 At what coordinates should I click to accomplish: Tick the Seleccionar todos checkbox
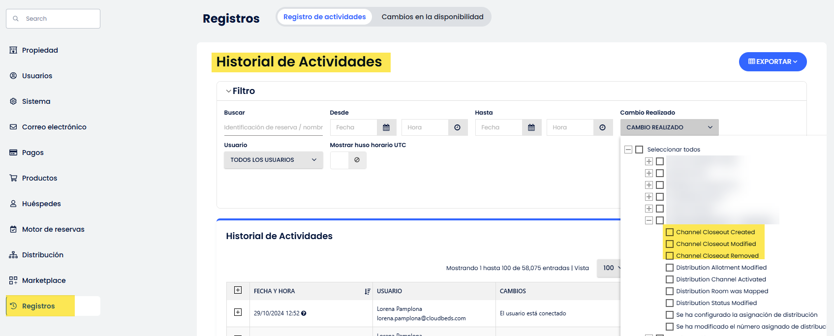(639, 150)
